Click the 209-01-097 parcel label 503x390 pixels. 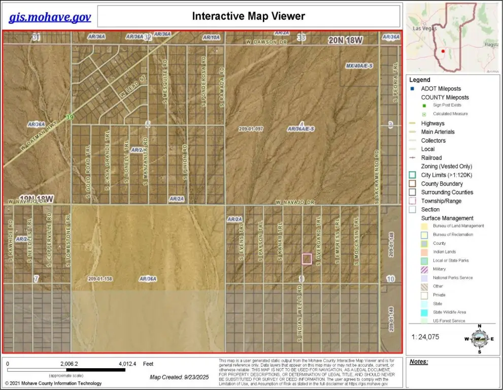click(251, 129)
